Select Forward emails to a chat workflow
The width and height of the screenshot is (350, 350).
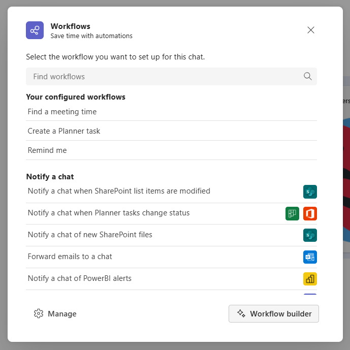point(171,257)
